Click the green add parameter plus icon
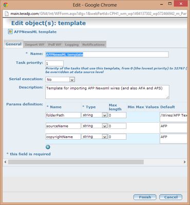This screenshot has width=190, height=205. (48, 147)
